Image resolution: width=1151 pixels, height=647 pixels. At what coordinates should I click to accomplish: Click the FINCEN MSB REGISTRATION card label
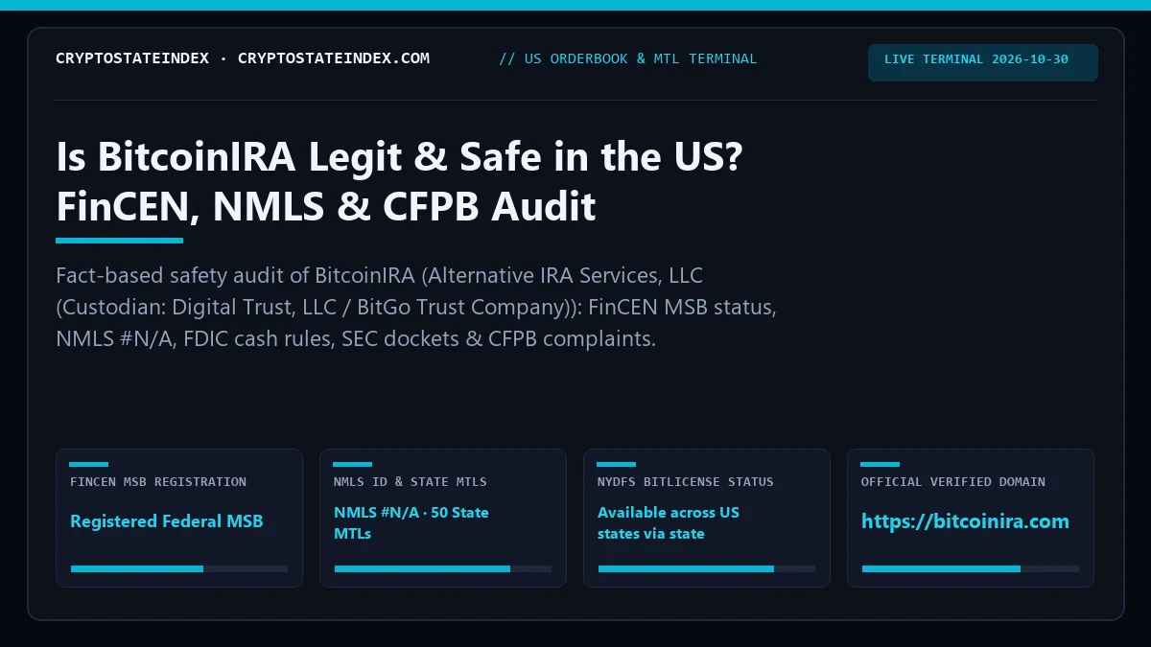coord(158,482)
